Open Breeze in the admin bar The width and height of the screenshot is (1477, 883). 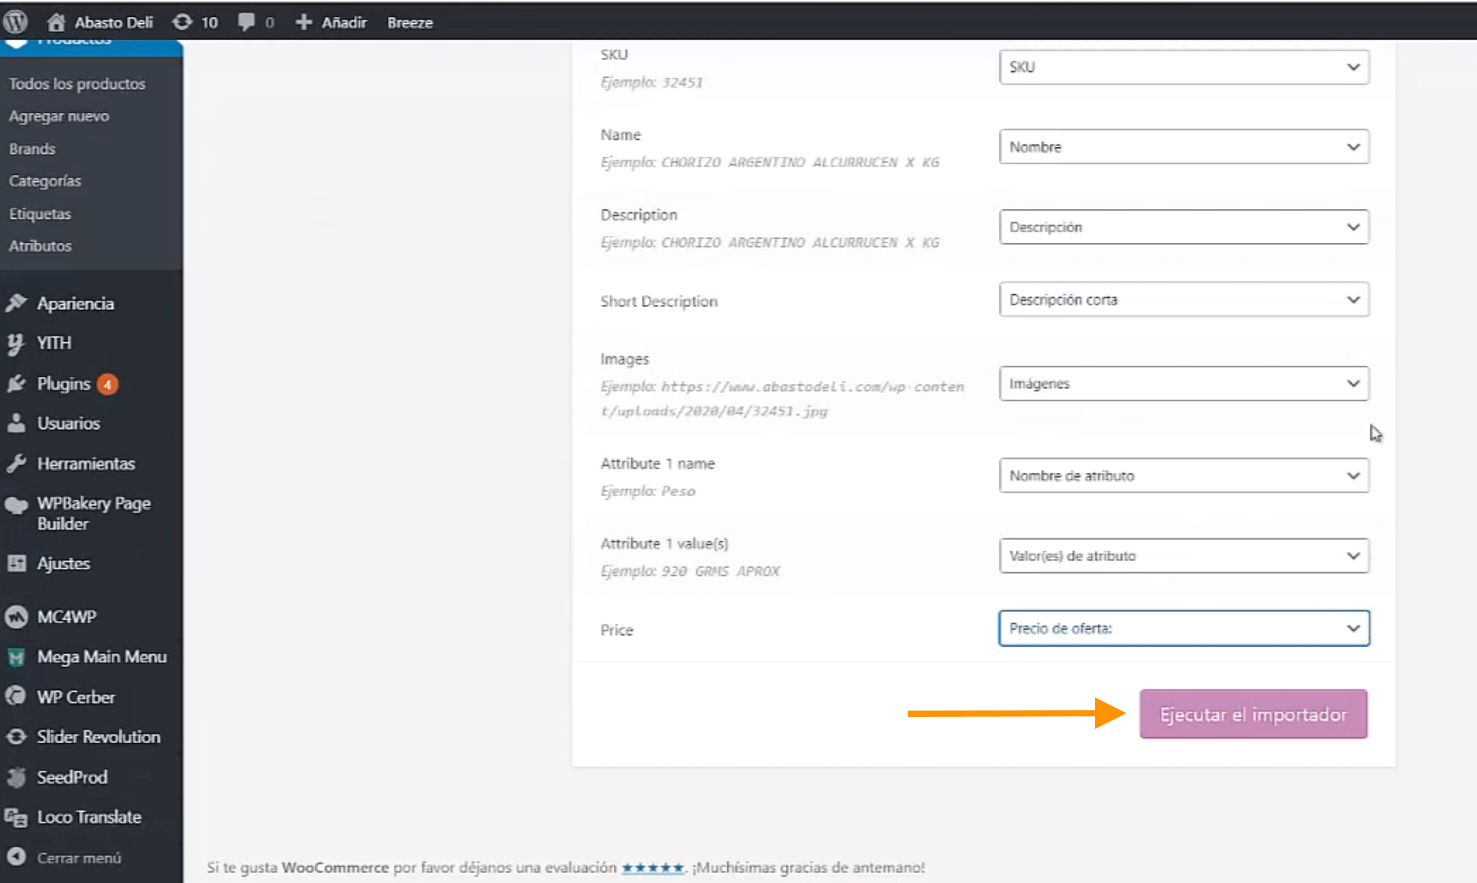[409, 23]
